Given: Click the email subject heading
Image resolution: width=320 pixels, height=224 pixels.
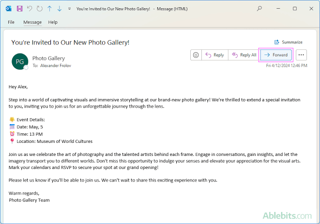Looking at the screenshot, I should [70, 42].
